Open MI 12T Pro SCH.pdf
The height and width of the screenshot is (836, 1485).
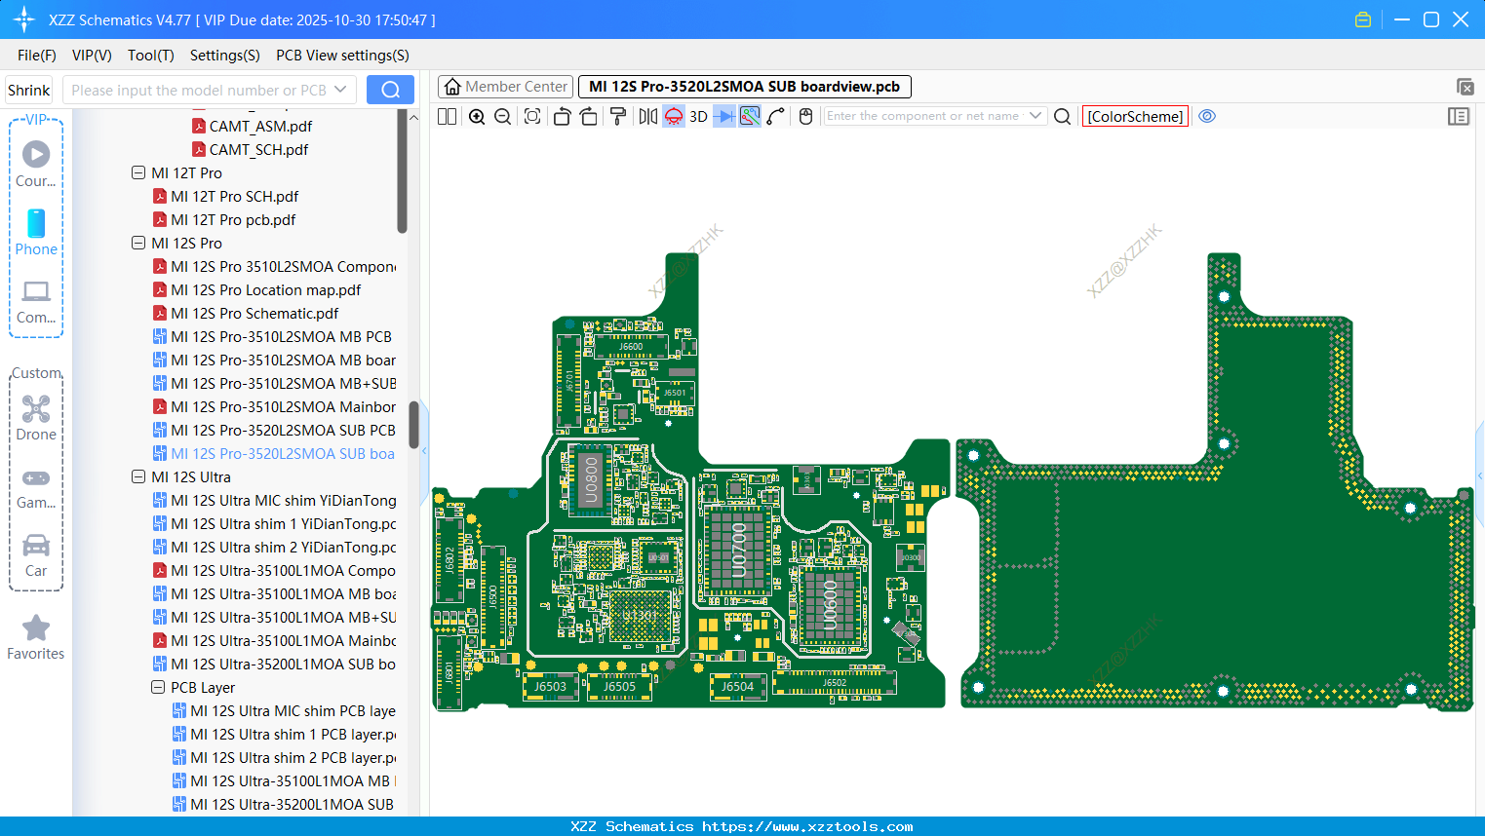(x=234, y=196)
